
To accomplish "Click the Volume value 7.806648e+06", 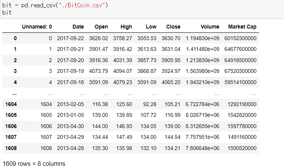I will [x=203, y=148].
